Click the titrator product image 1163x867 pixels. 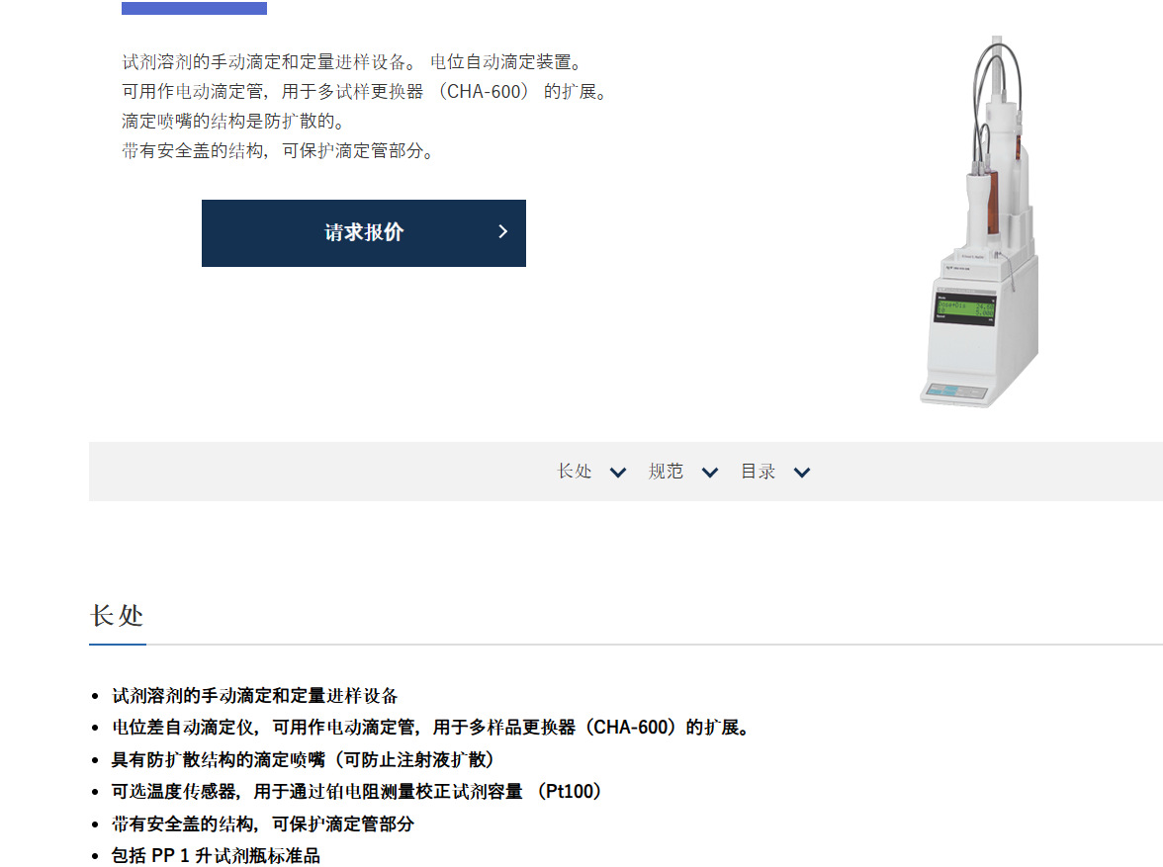click(979, 221)
